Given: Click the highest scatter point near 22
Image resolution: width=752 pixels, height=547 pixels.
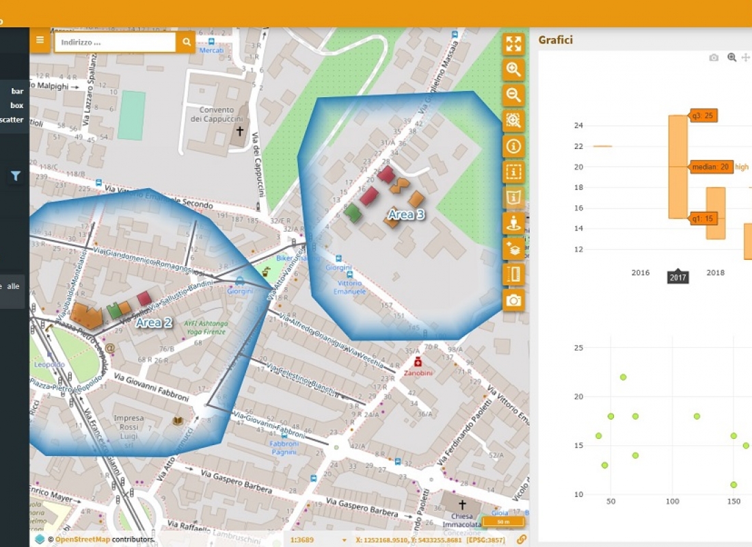Looking at the screenshot, I should 623,377.
